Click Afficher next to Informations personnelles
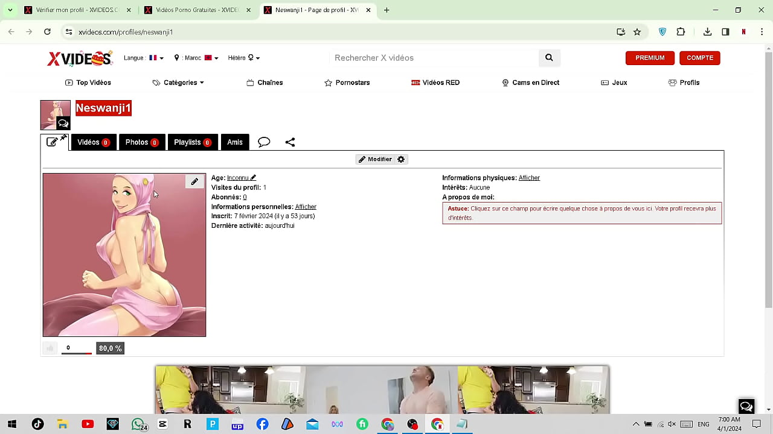Viewport: 773px width, 434px height. pos(306,207)
